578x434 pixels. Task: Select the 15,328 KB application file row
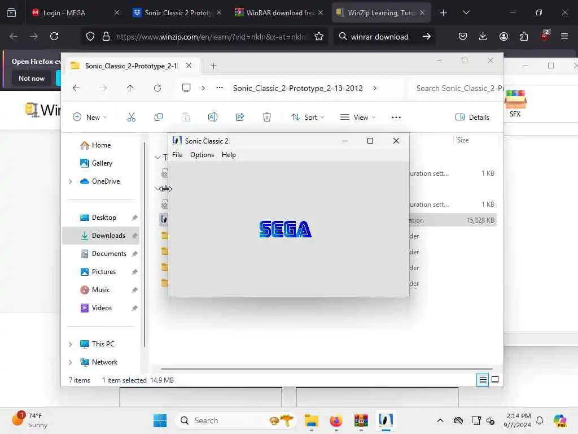[x=328, y=220]
